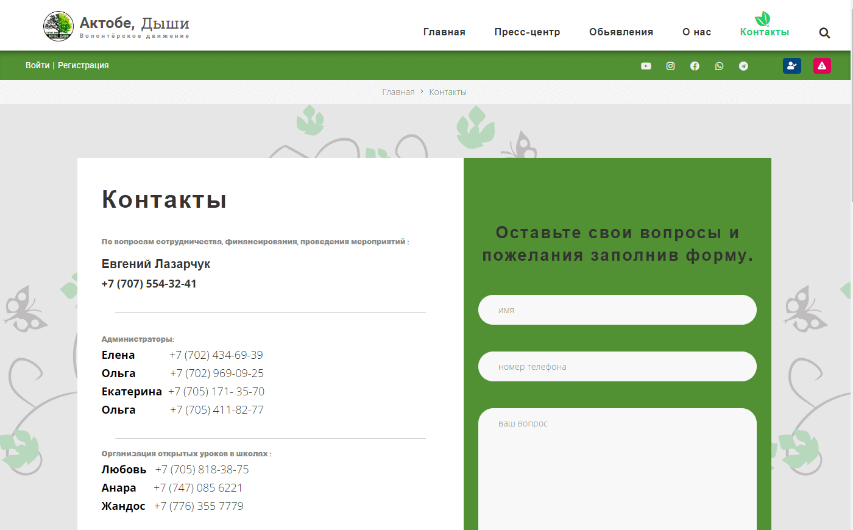853x530 pixels.
Task: Open the Пресс-центр menu item
Action: pos(527,32)
